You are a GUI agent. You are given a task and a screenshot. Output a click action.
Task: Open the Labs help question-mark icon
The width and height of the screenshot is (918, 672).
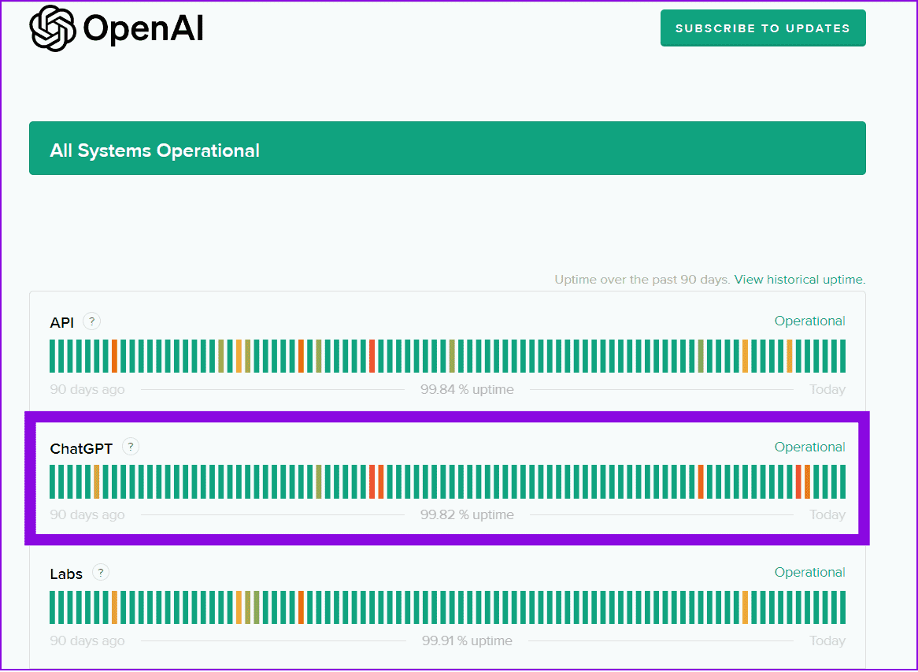(x=101, y=573)
